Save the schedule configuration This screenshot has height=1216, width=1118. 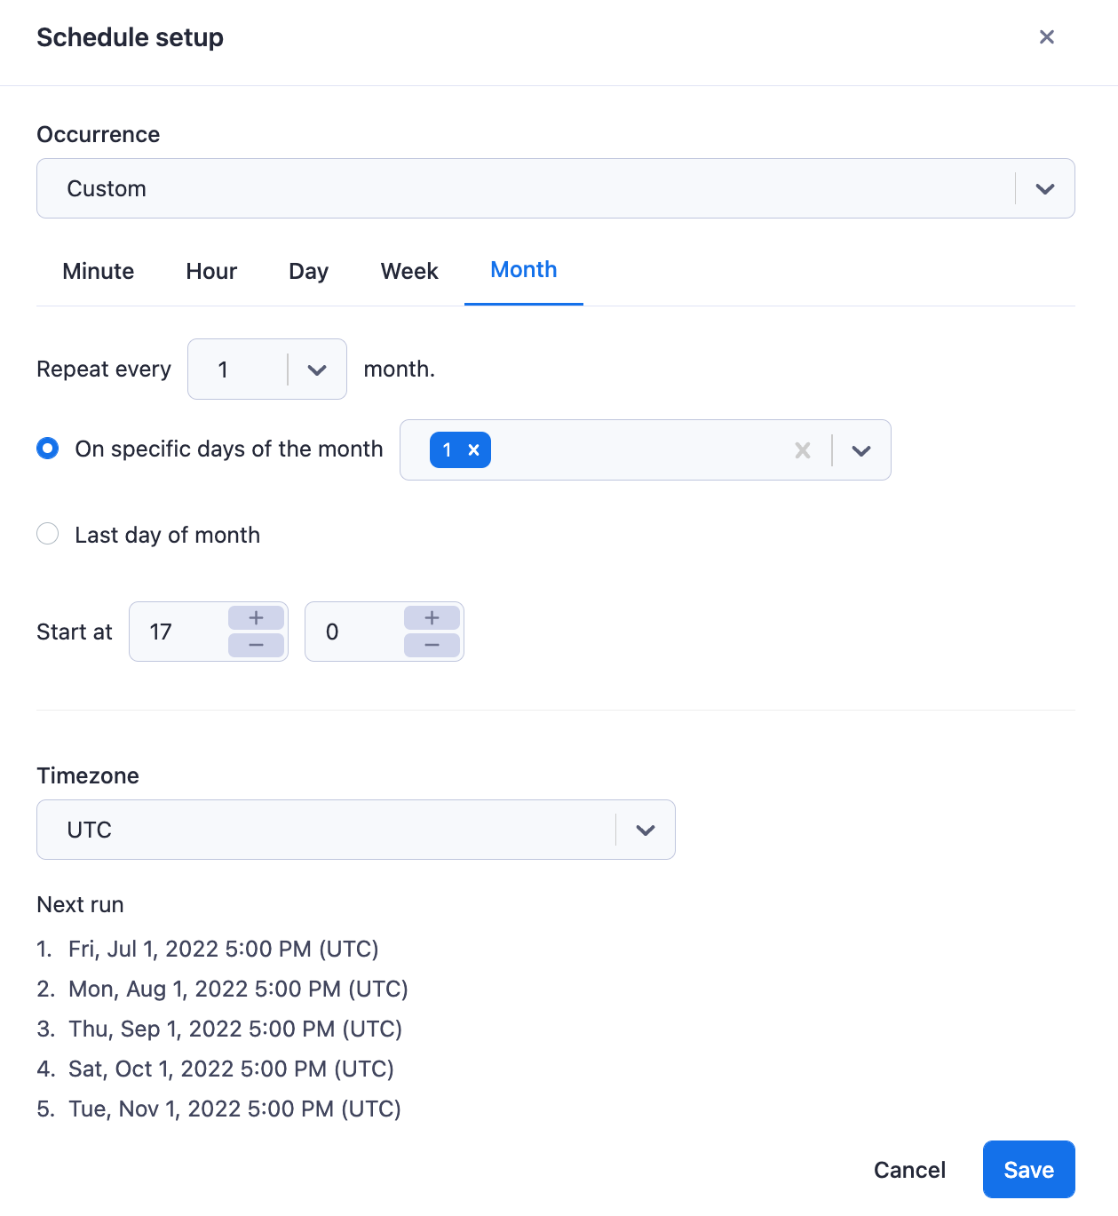click(x=1028, y=1169)
